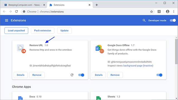Open the Chrome profile avatar
Screen dimensions: 178x100
[x=167, y=12]
